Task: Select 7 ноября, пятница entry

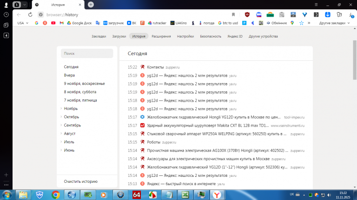Action: (x=80, y=100)
